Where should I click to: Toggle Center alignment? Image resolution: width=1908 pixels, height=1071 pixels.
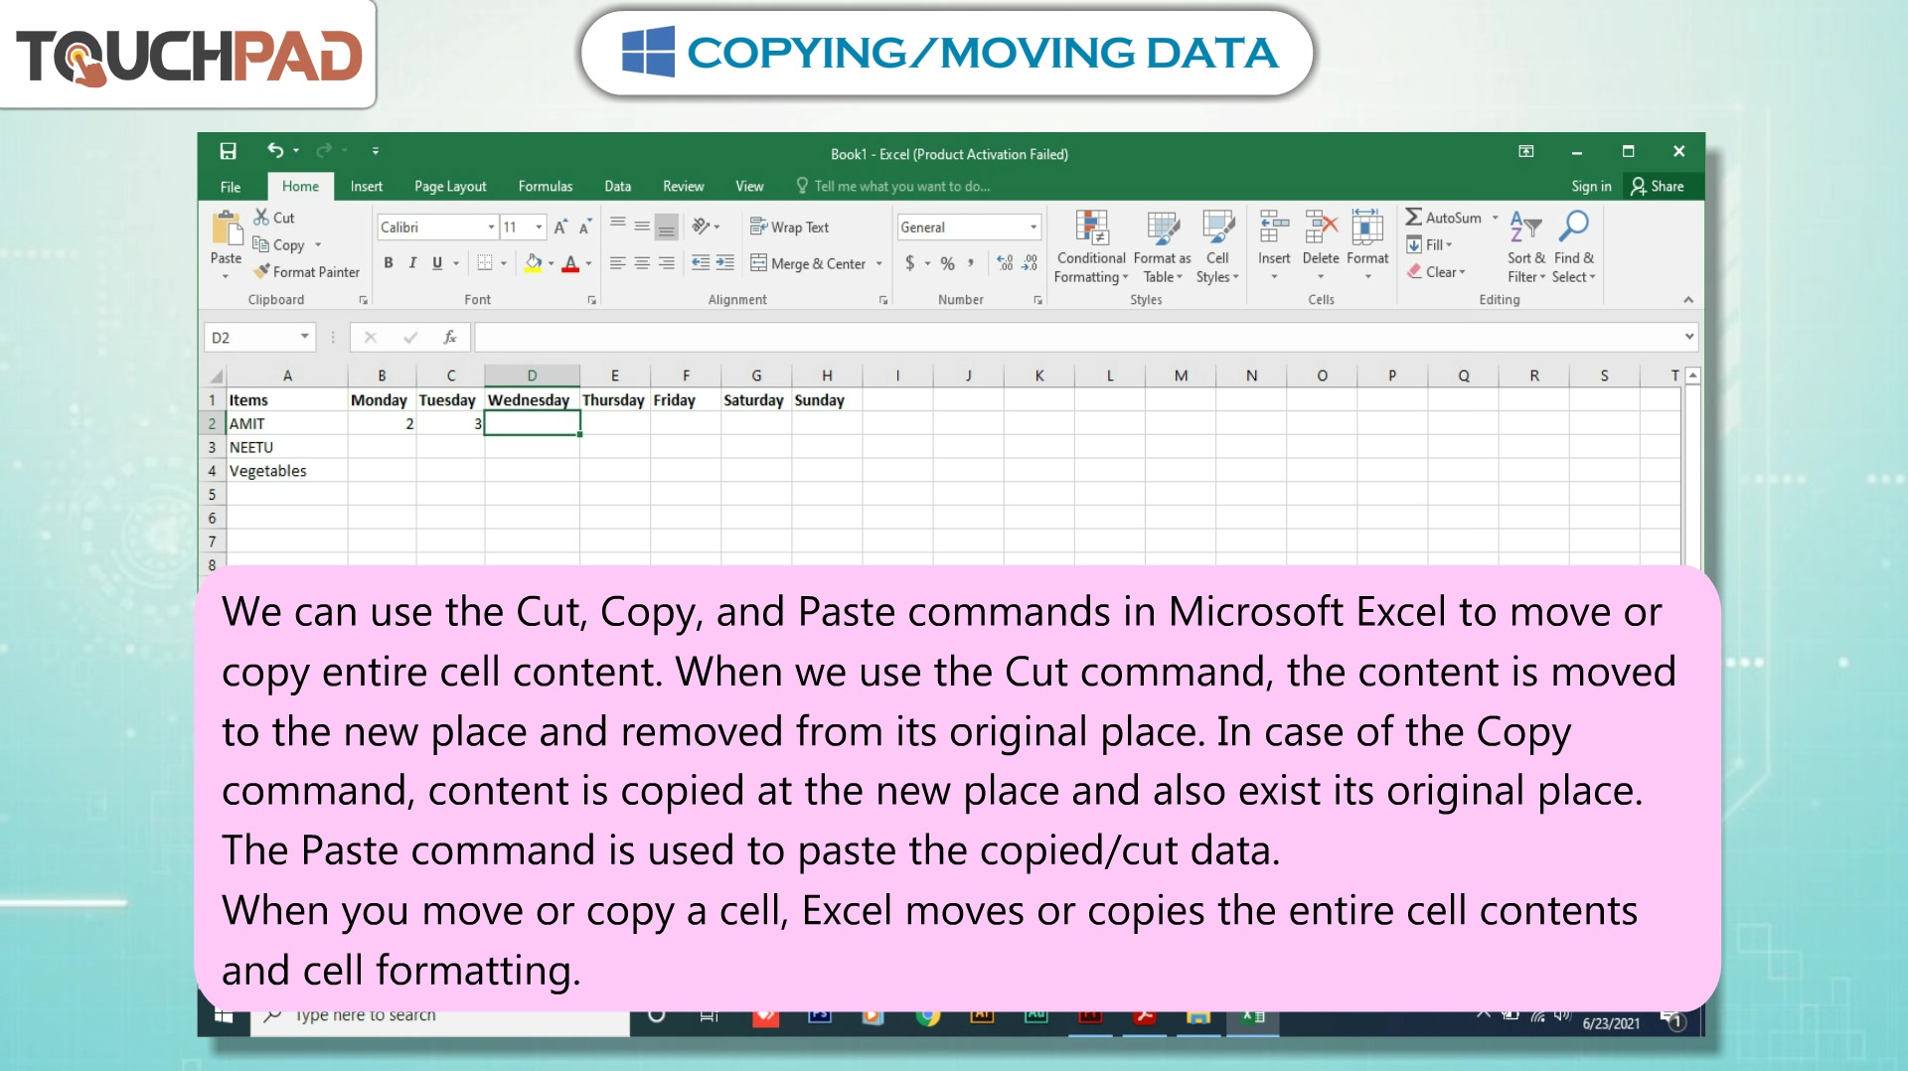click(x=642, y=263)
